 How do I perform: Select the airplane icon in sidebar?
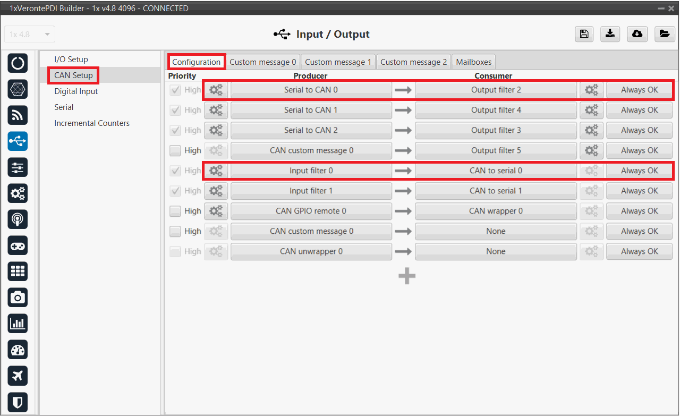18,376
